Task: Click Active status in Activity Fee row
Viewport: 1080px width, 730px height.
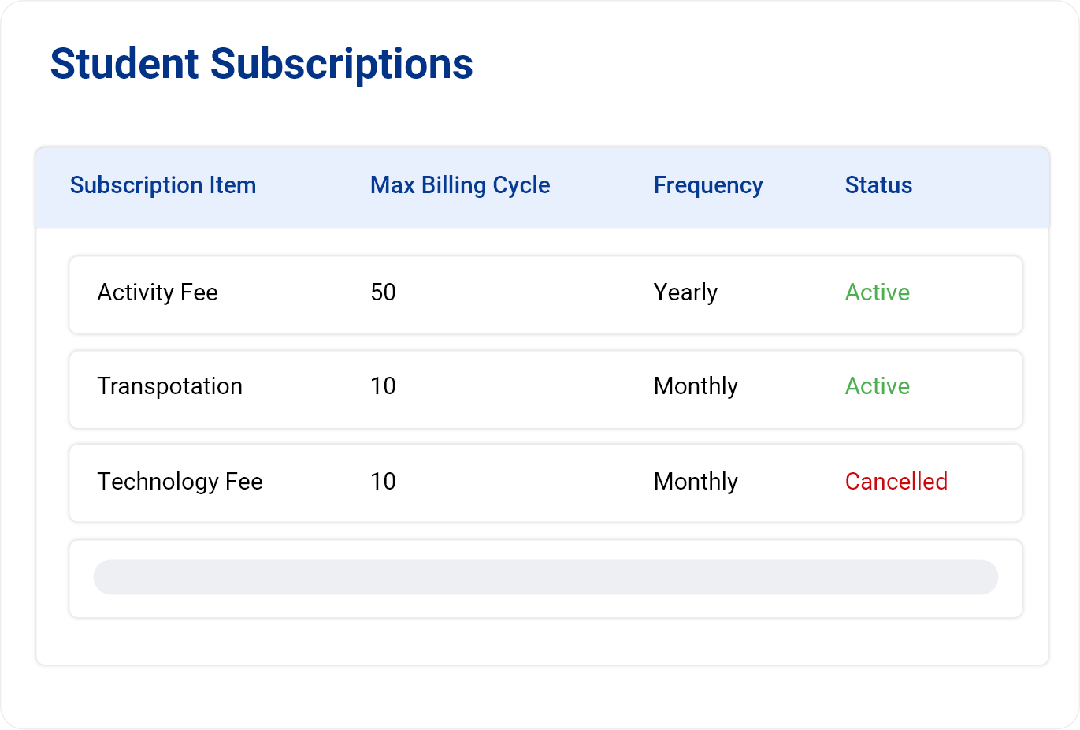Action: 878,292
